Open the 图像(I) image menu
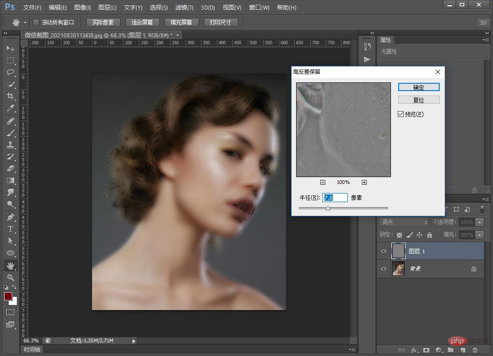This screenshot has height=356, width=493. point(82,8)
